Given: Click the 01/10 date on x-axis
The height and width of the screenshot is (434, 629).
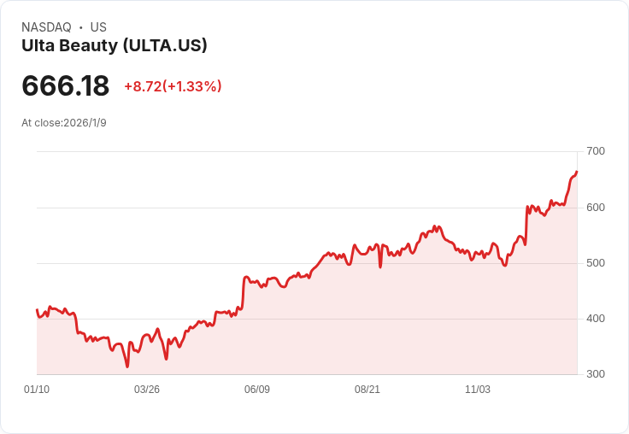Looking at the screenshot, I should click(x=37, y=389).
